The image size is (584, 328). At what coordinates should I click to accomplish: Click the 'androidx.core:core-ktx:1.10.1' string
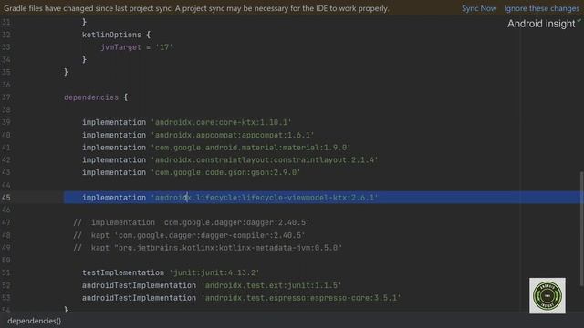[221, 122]
